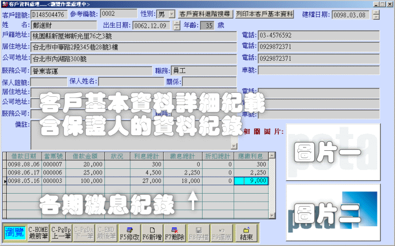Click the 保人姓名 field
395x246 pixels.
click(x=131, y=82)
